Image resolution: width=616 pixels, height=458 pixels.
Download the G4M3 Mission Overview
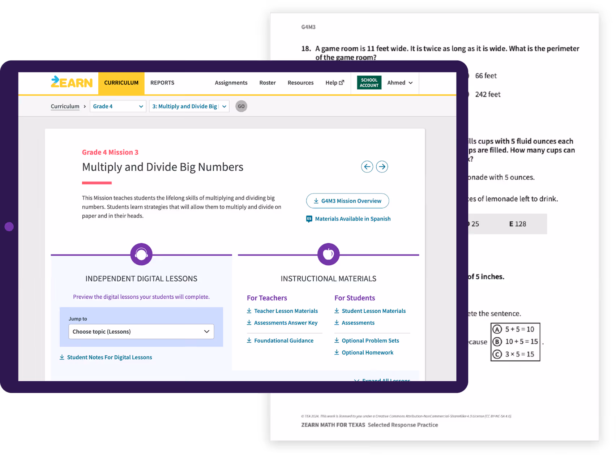(347, 201)
